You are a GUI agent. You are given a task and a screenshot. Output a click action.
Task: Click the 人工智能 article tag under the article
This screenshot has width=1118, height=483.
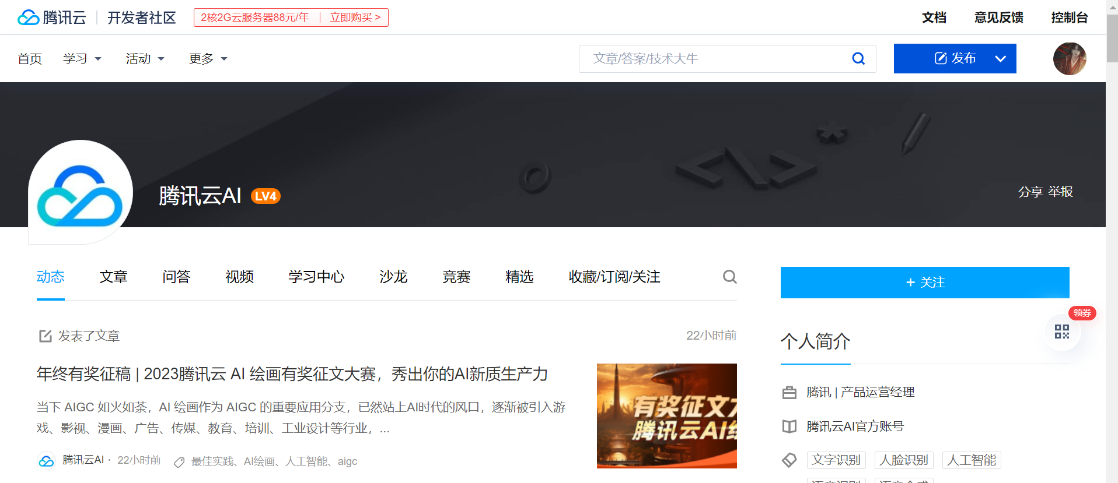[x=306, y=461]
